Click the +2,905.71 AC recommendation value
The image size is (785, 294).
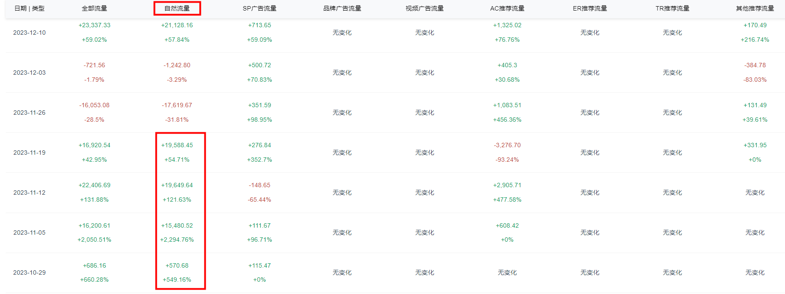pyautogui.click(x=507, y=185)
